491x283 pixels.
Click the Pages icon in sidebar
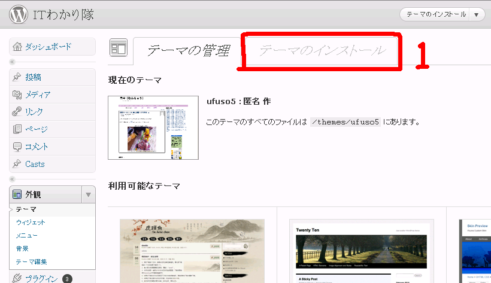(17, 129)
